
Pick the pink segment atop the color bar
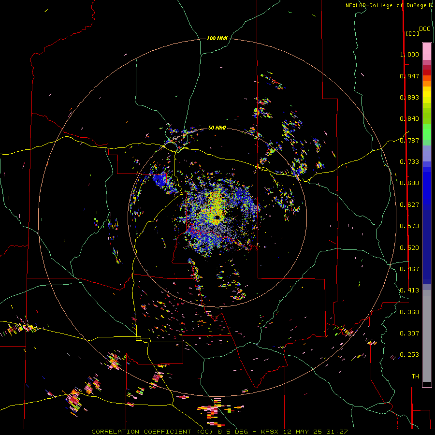click(427, 51)
